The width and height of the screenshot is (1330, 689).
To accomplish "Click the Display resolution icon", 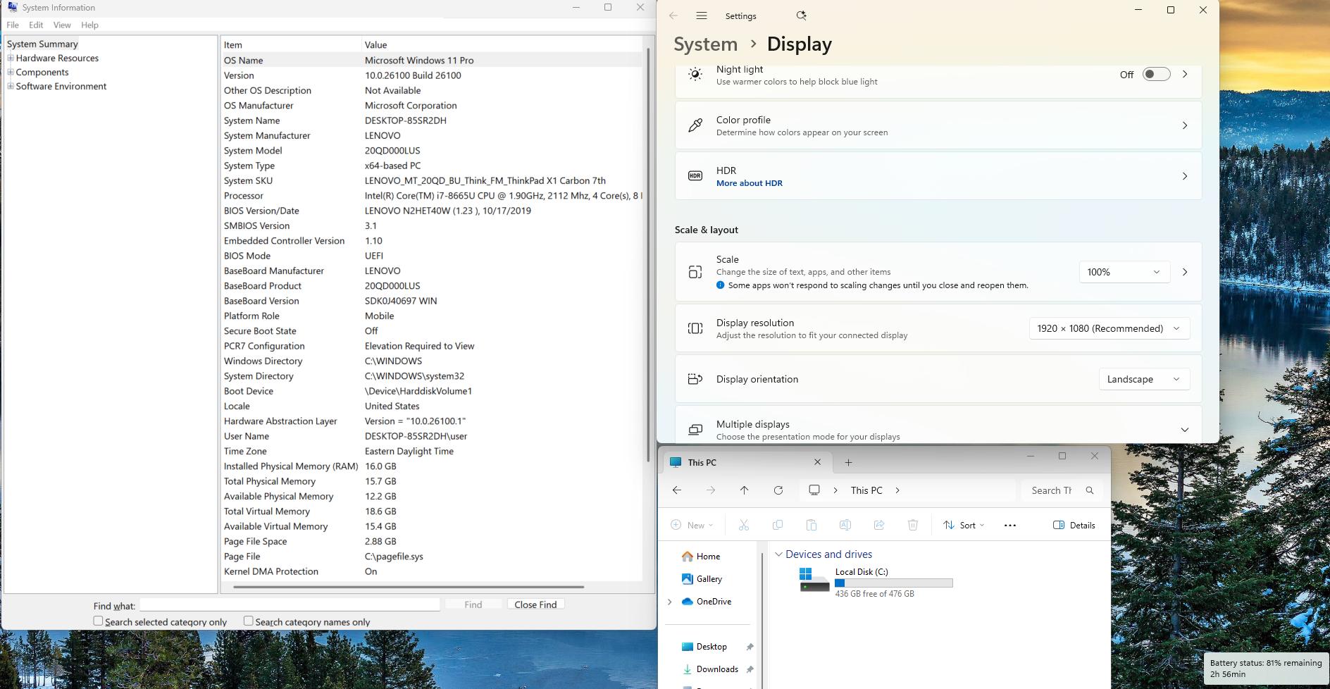I will click(x=695, y=328).
